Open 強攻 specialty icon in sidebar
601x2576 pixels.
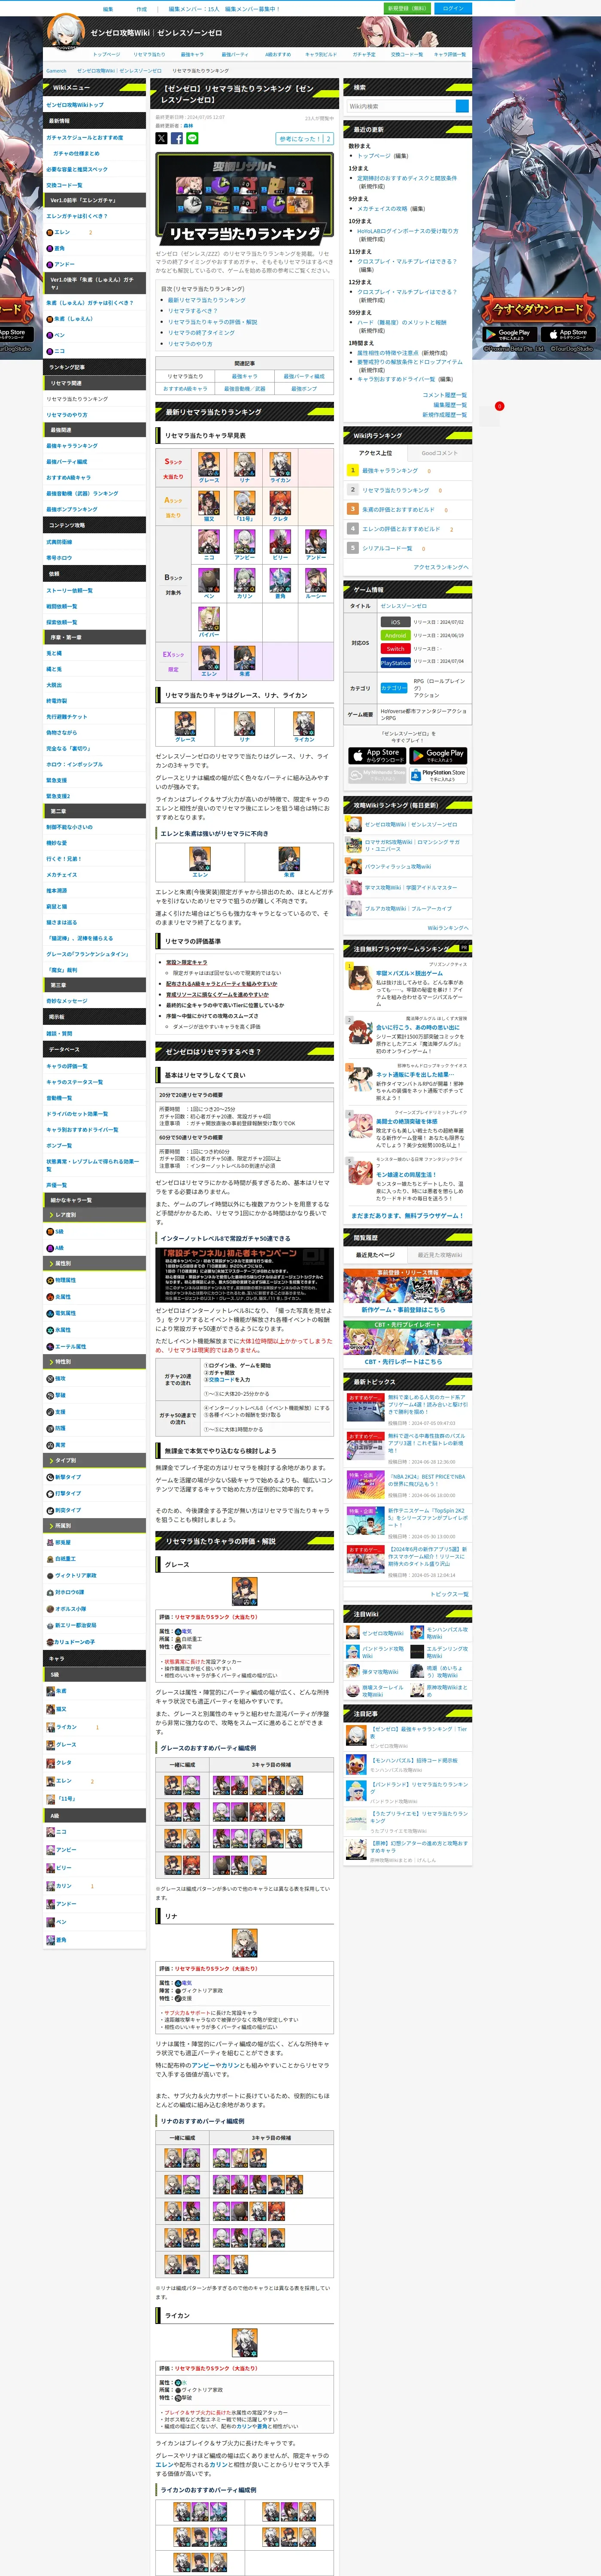50,1378
